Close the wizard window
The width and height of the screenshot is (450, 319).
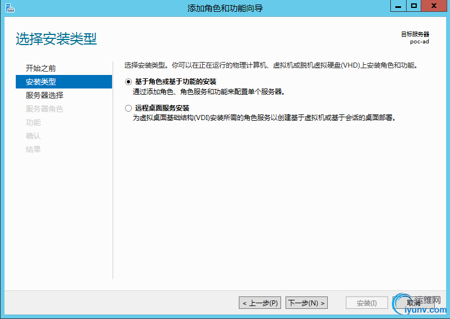434,6
